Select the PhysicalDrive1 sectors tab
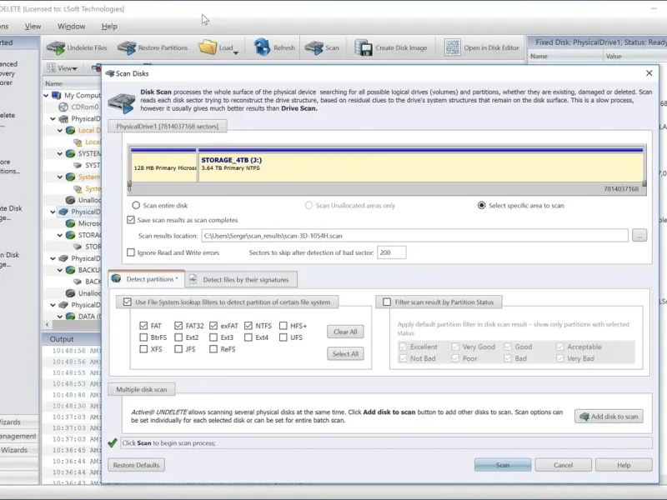 pos(168,127)
